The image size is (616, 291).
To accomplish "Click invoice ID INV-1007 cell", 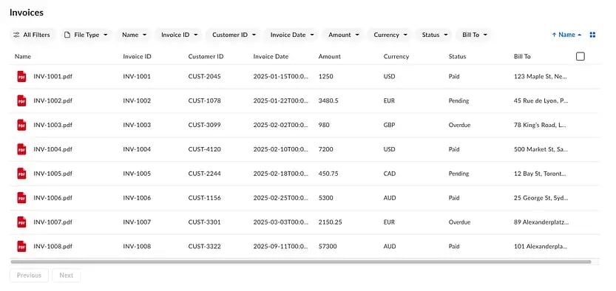I will 137,222.
